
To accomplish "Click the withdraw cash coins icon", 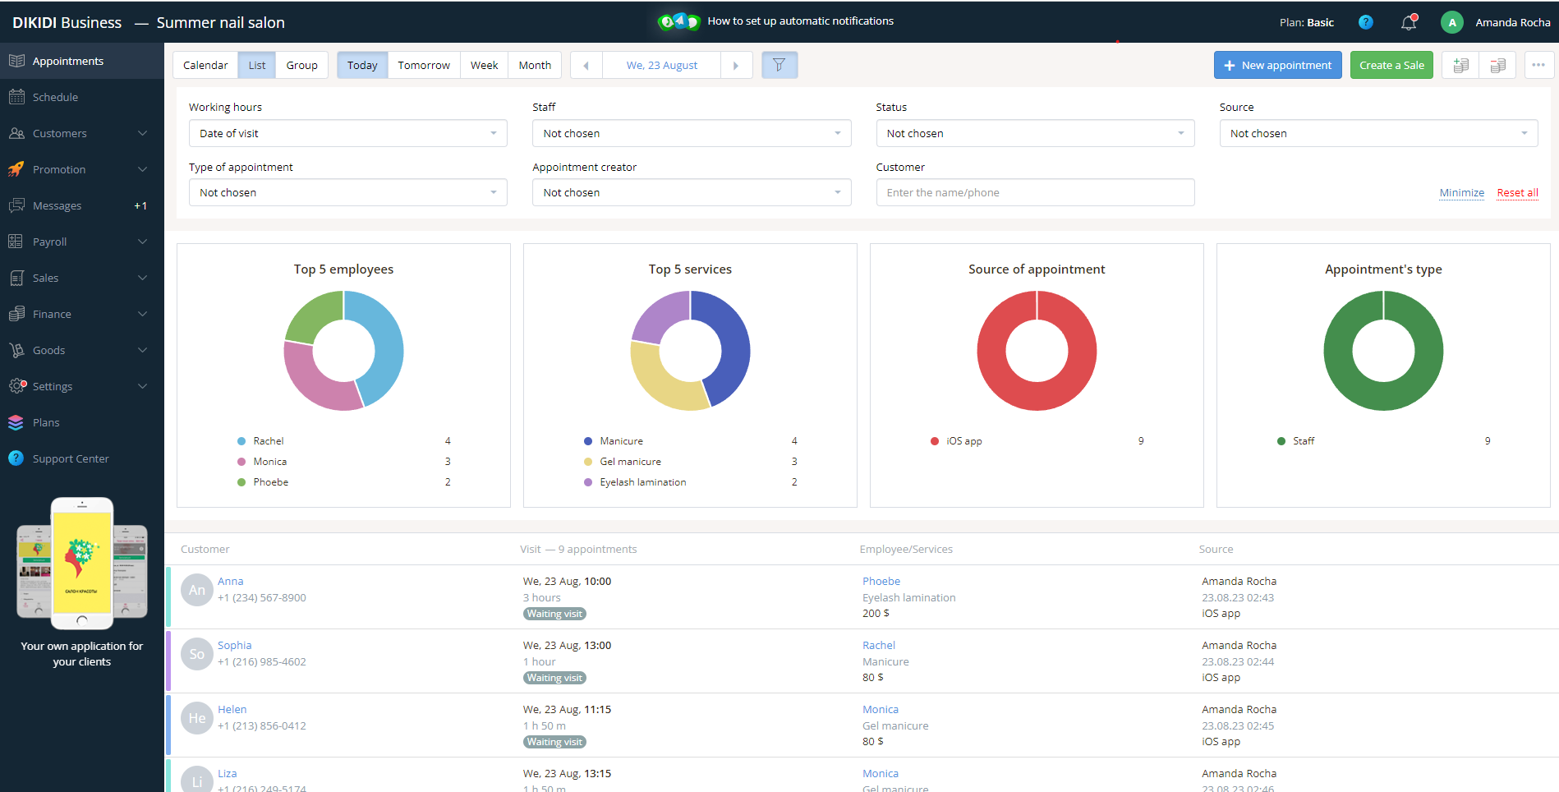I will pos(1497,65).
